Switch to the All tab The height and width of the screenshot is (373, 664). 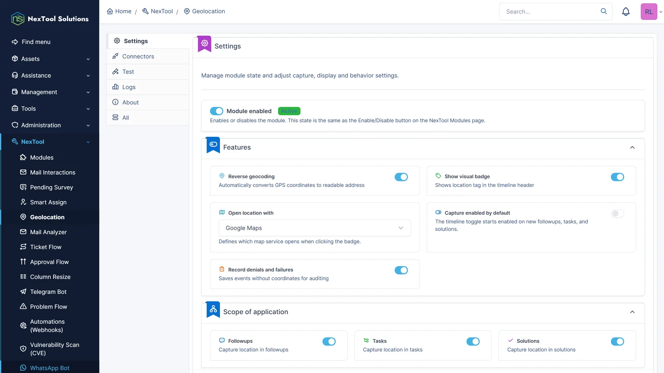click(x=148, y=118)
